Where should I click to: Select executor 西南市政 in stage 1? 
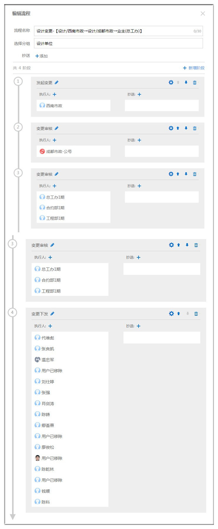(54, 106)
